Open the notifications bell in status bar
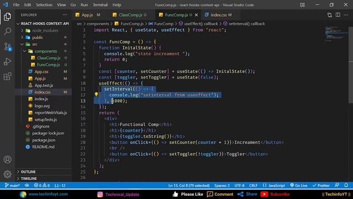 [346, 185]
